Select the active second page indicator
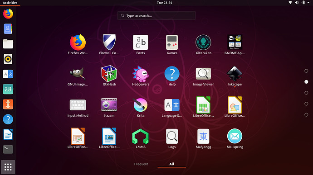 click(x=306, y=82)
